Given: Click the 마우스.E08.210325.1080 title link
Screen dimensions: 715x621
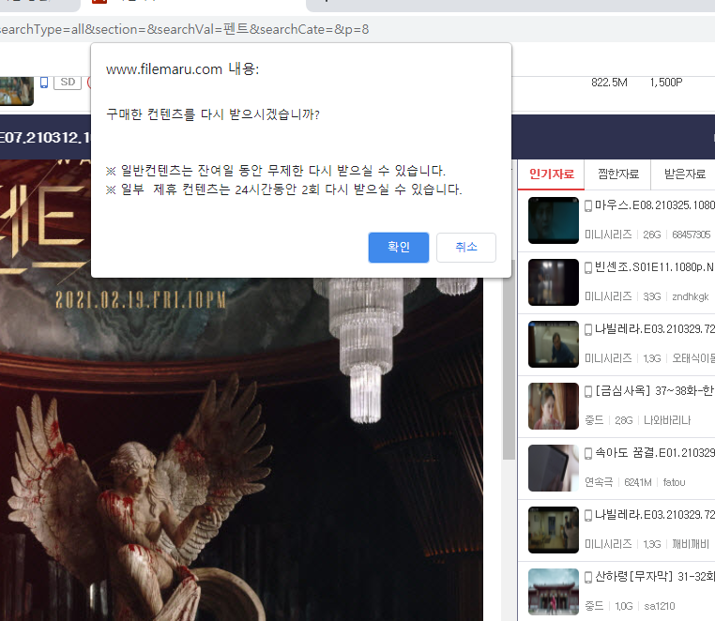Looking at the screenshot, I should pos(654,205).
